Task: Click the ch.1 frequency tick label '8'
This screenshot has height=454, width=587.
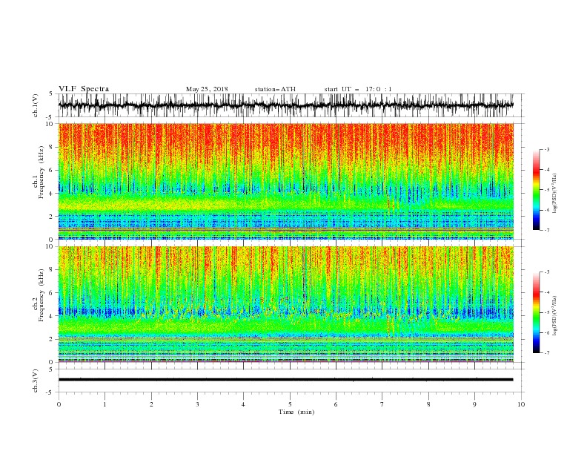Action: click(52, 147)
